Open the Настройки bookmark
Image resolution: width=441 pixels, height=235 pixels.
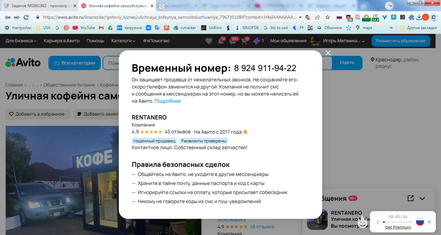[x=18, y=28]
